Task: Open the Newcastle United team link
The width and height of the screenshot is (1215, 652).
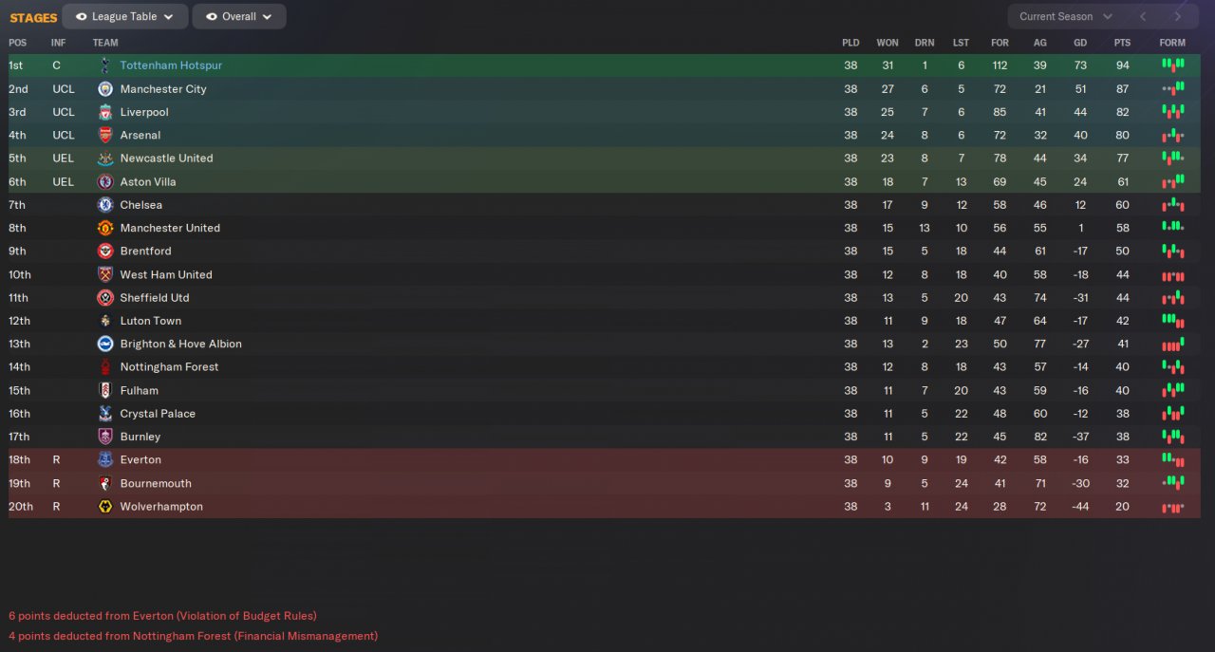Action: pos(166,158)
